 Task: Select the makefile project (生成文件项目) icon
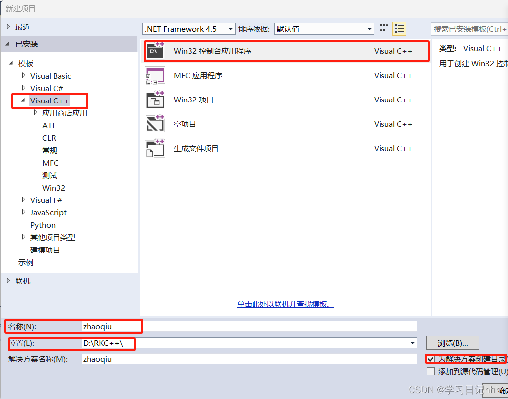[x=155, y=149]
